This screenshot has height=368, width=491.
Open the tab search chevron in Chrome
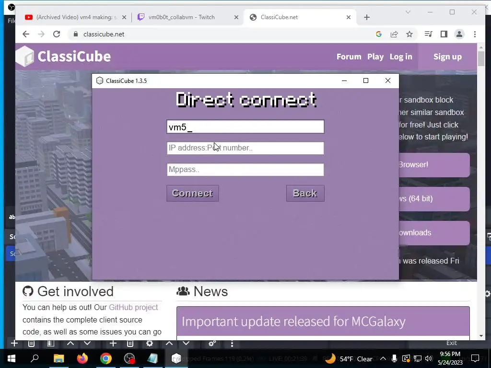point(408,12)
